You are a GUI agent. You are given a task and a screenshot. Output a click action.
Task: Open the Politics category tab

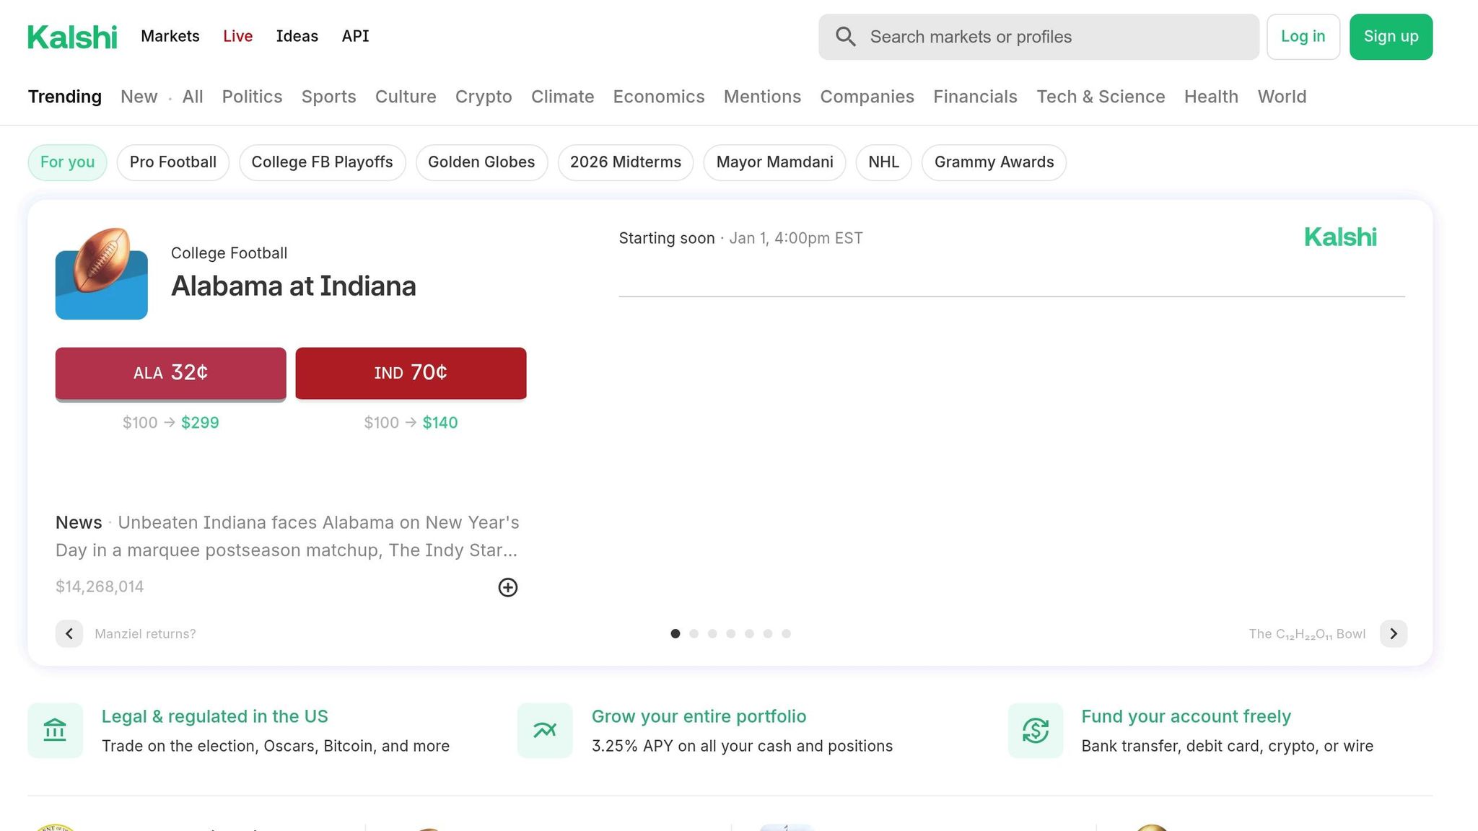pos(252,97)
